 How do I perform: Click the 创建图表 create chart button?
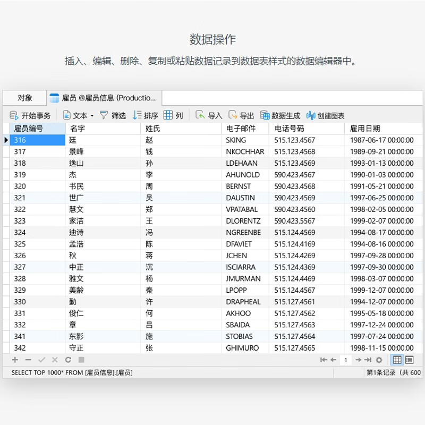(x=326, y=115)
